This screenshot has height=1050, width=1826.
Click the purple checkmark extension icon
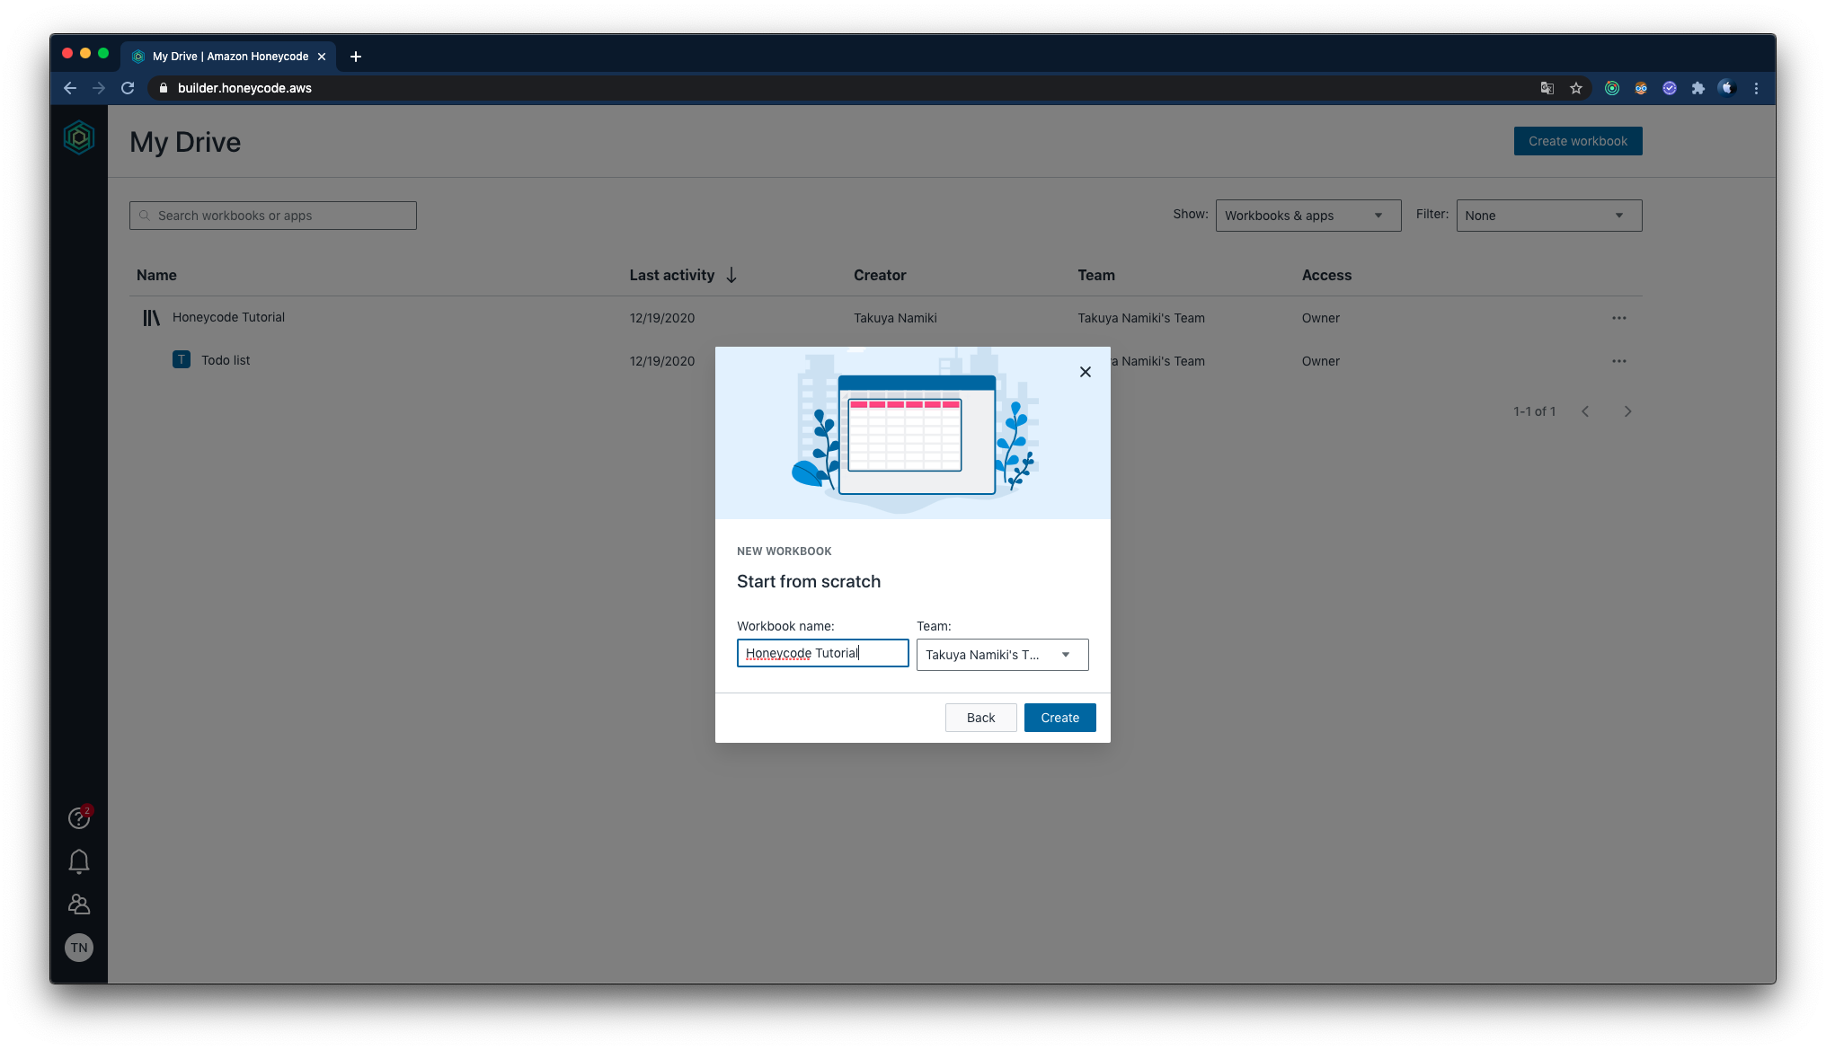pos(1670,88)
